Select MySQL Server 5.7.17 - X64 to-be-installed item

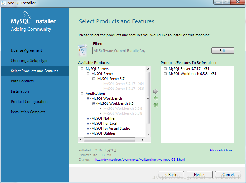tap(189, 69)
